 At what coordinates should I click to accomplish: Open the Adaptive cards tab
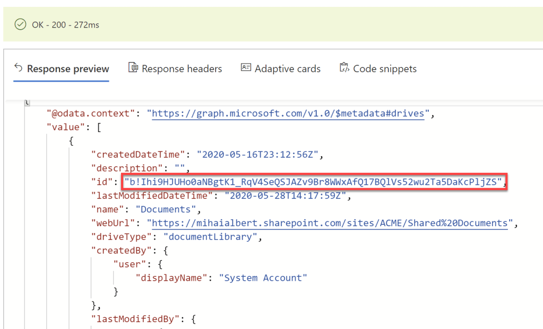click(287, 69)
